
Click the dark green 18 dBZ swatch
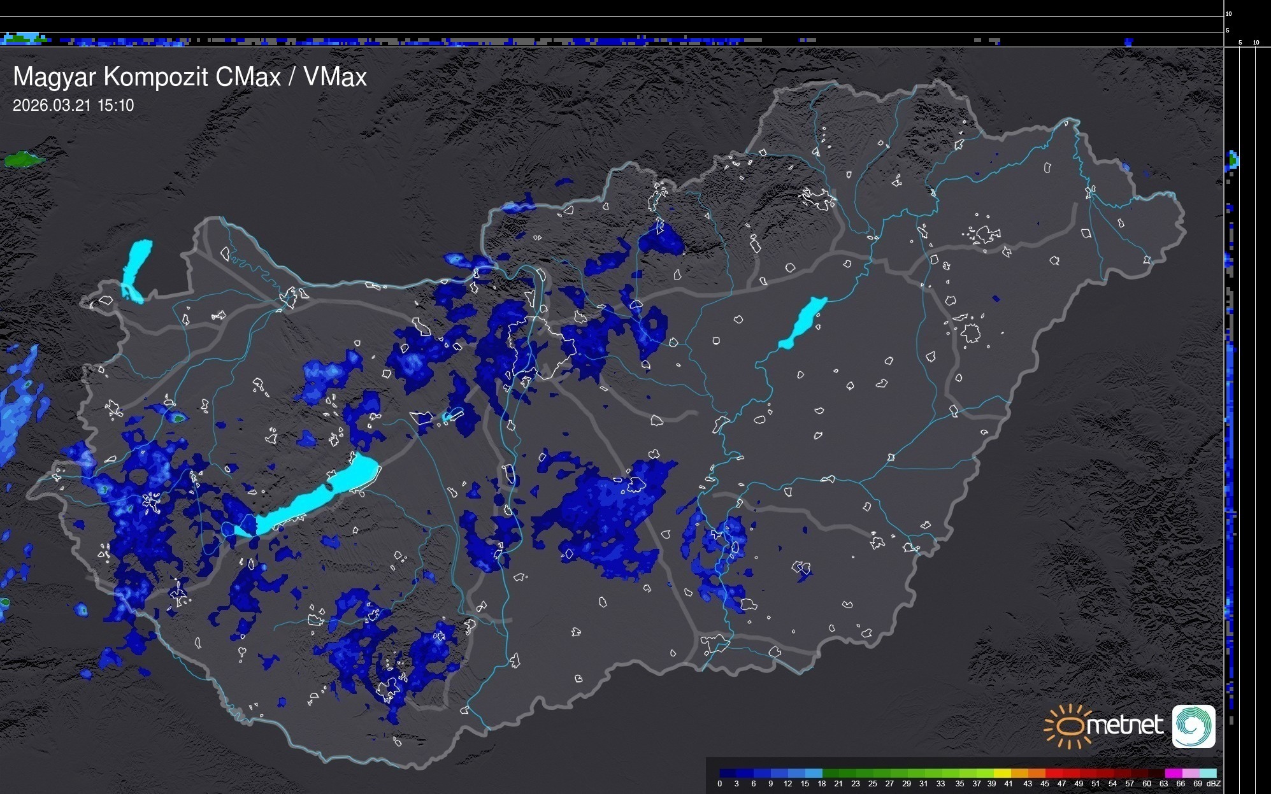831,773
